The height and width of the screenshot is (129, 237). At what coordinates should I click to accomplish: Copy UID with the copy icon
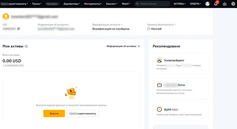pyautogui.click(x=19, y=29)
